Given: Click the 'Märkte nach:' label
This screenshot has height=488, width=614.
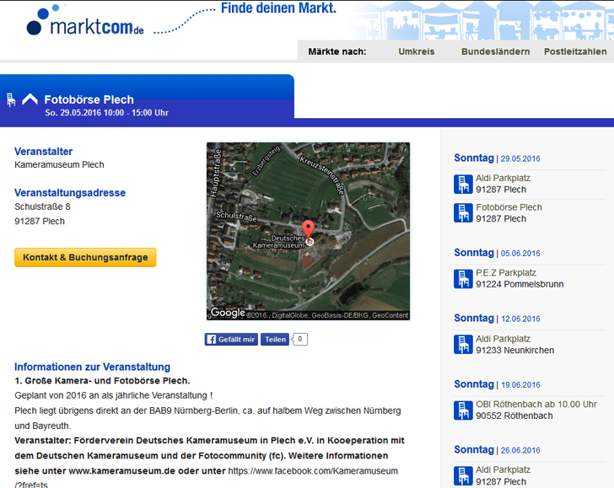Looking at the screenshot, I should [337, 51].
